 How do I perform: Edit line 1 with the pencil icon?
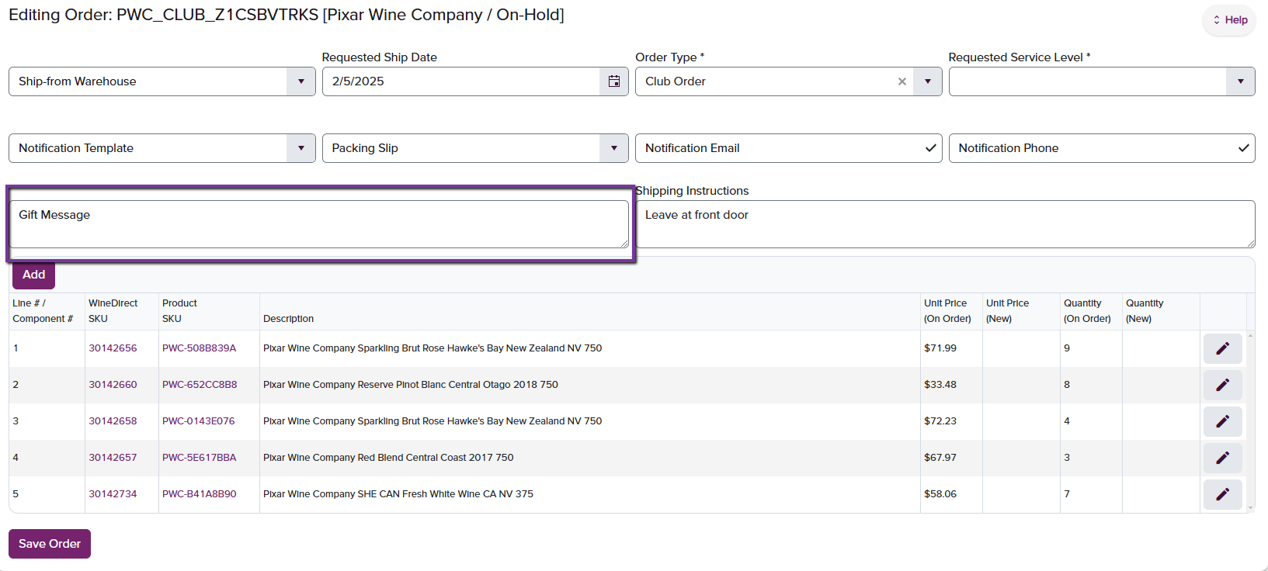1222,348
